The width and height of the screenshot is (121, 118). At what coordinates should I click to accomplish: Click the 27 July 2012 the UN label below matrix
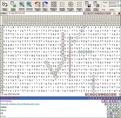pos(10,94)
